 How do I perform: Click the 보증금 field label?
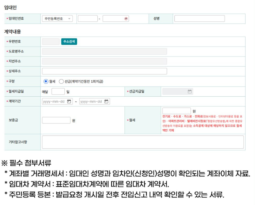coord(13,120)
